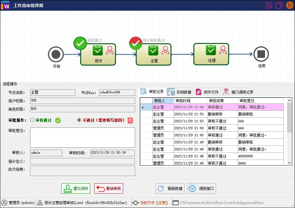Click the minimize-window icon in the title bar
Viewport: 295px width, 208px height.
coord(269,5)
